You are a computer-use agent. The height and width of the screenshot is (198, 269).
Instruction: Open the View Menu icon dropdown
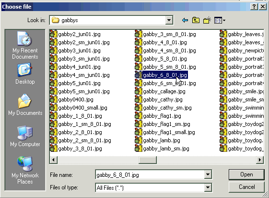coord(220,21)
